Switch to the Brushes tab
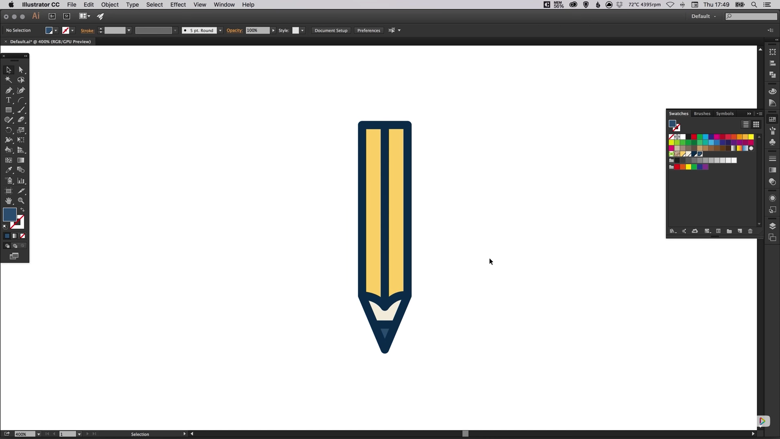The height and width of the screenshot is (439, 780). point(702,113)
